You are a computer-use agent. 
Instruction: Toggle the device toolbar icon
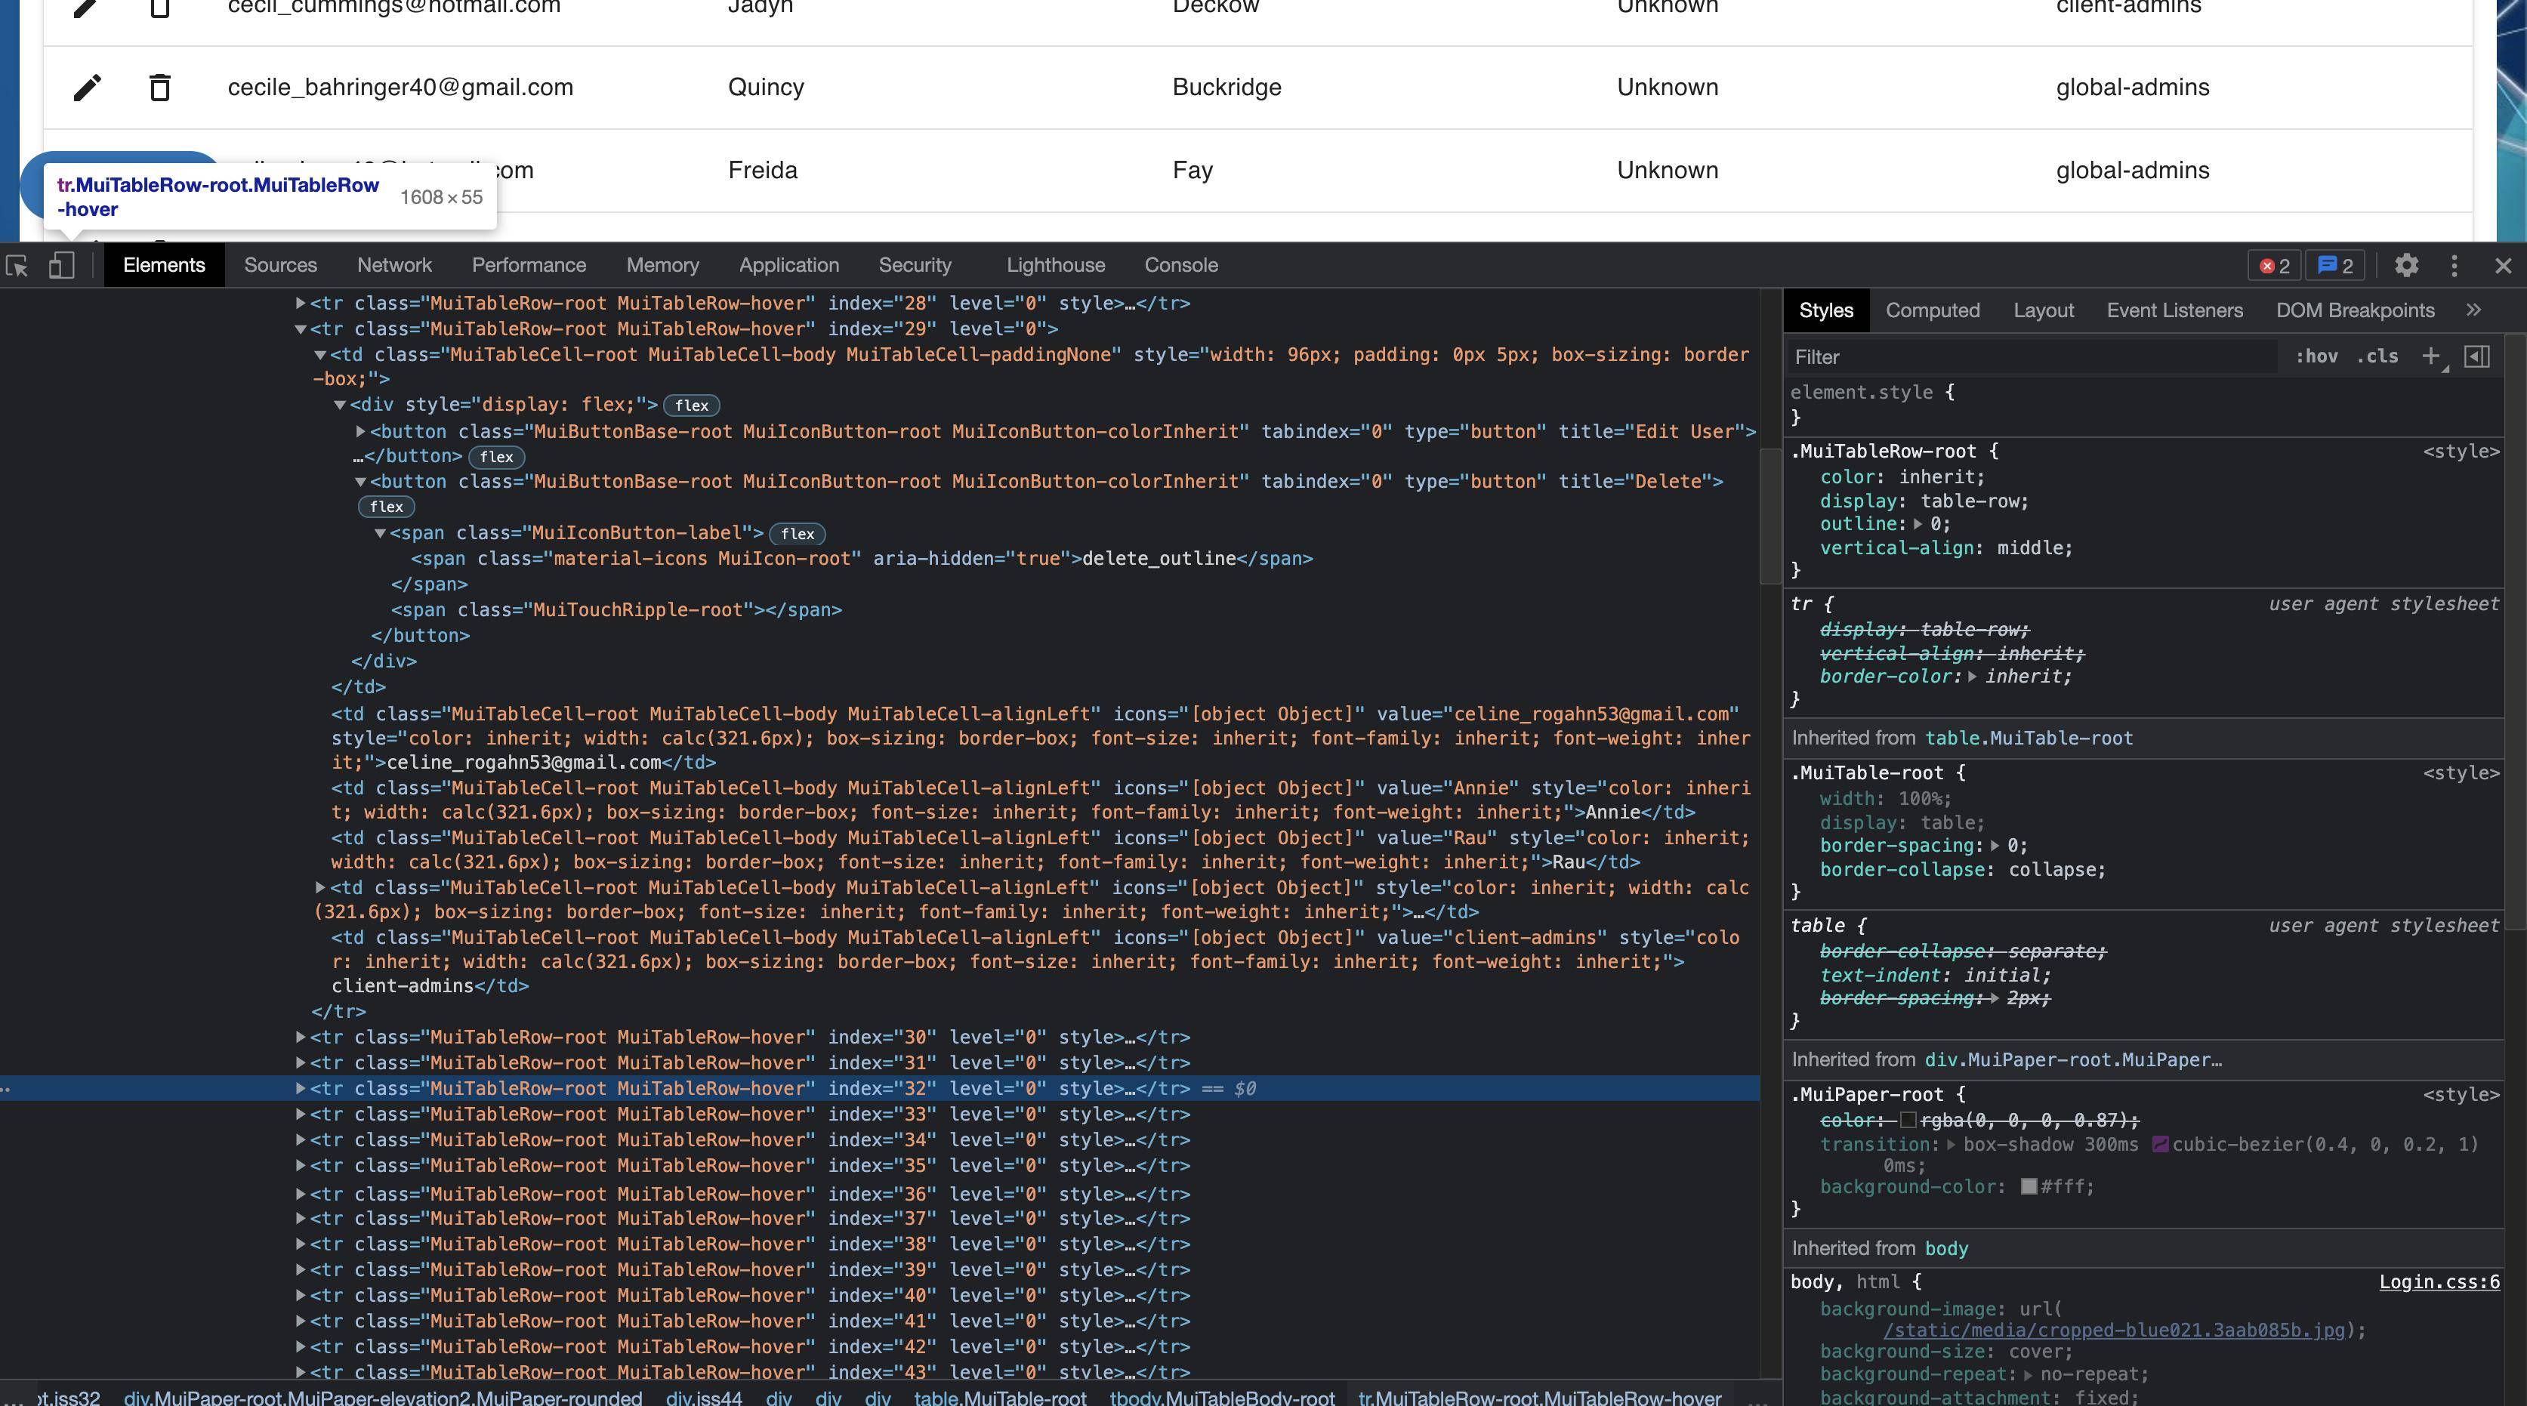[62, 266]
